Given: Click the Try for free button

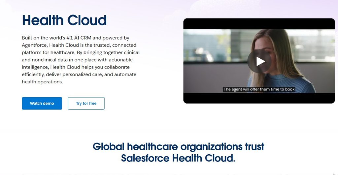Looking at the screenshot, I should 86,103.
